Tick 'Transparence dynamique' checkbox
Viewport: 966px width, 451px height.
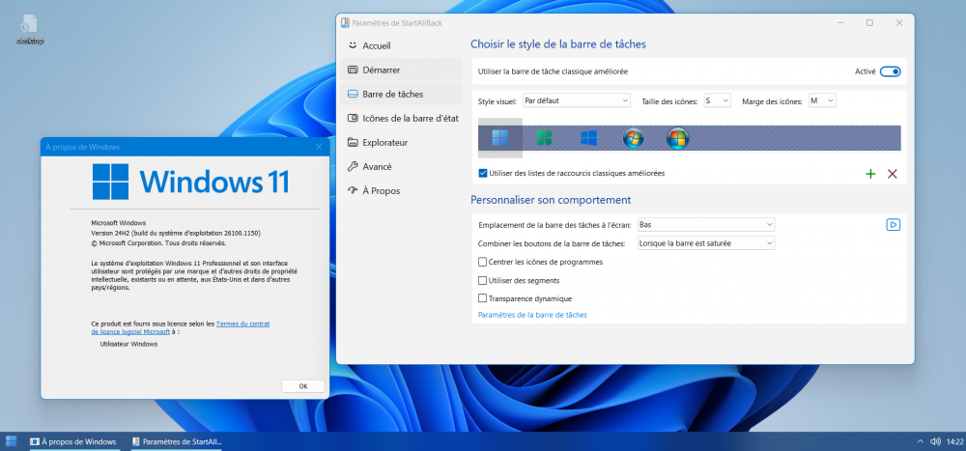(483, 298)
